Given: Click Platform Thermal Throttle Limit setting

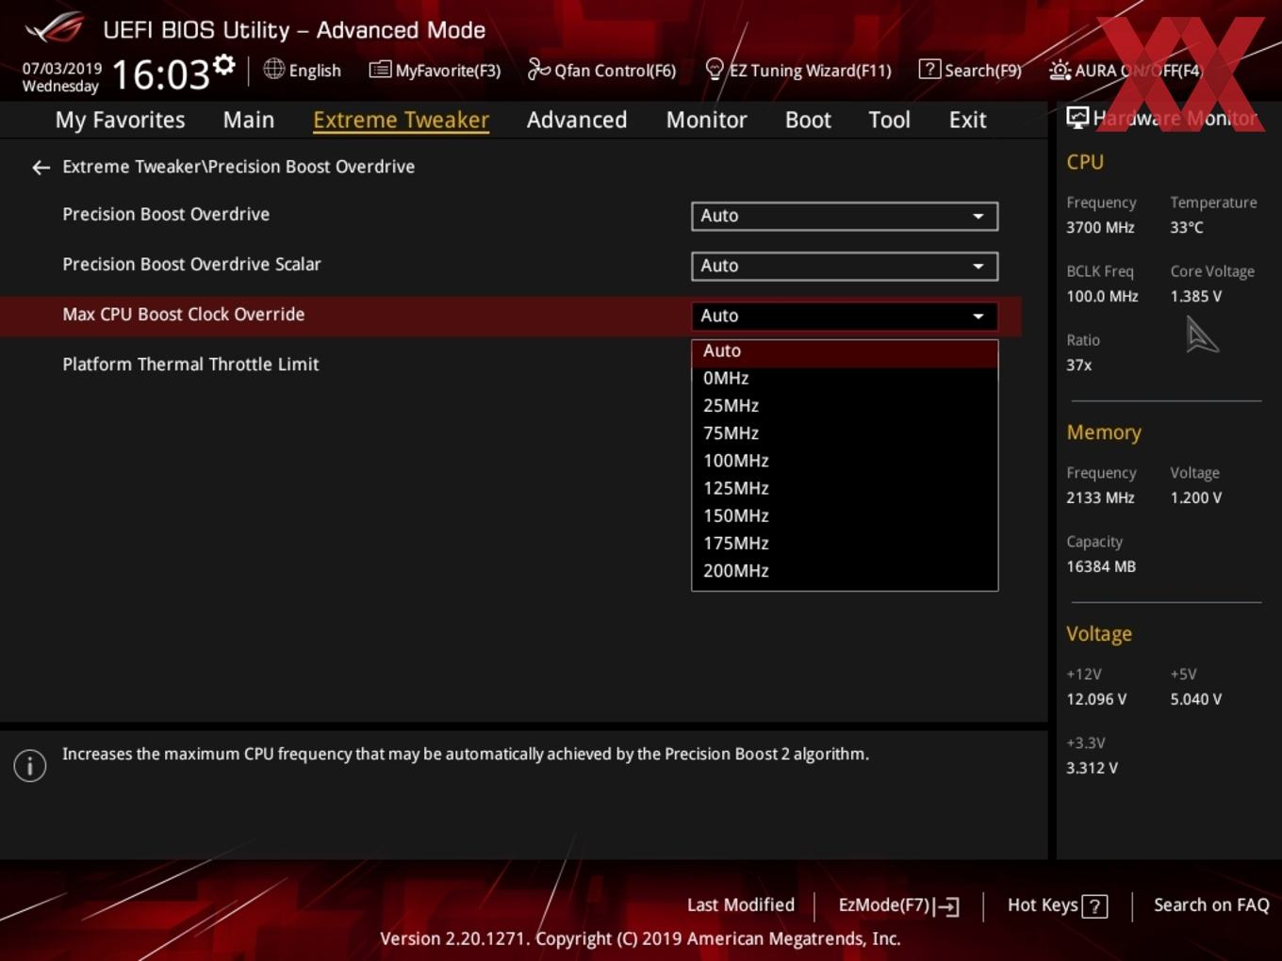Looking at the screenshot, I should point(190,365).
